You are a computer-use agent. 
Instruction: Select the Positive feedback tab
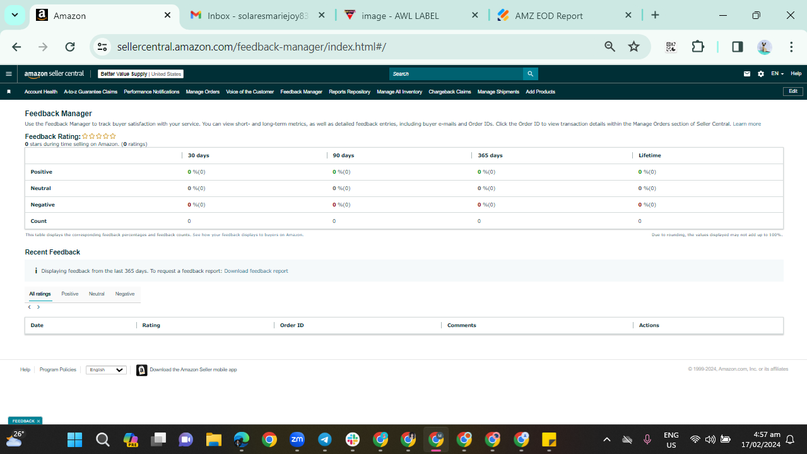70,294
